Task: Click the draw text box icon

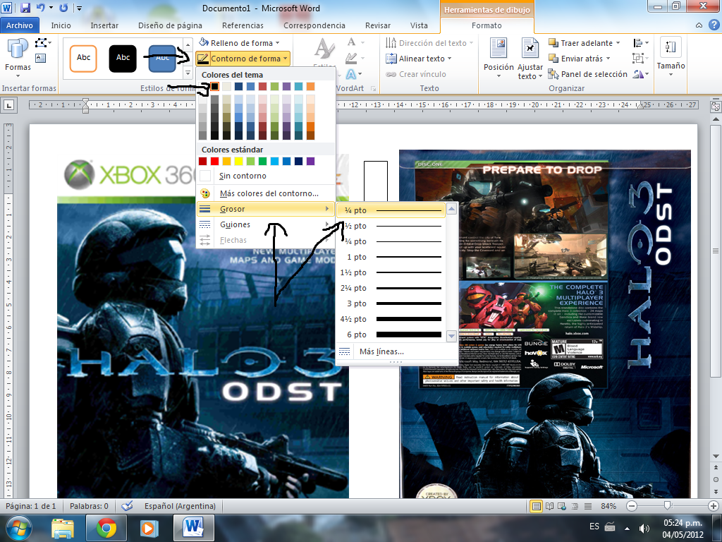Action: coord(40,58)
